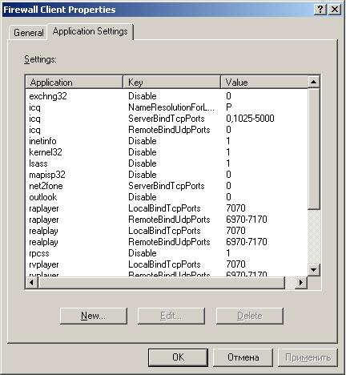The image size is (346, 375).
Task: Select the raplayer RemoteBindUdpPorts row
Action: pos(167,220)
